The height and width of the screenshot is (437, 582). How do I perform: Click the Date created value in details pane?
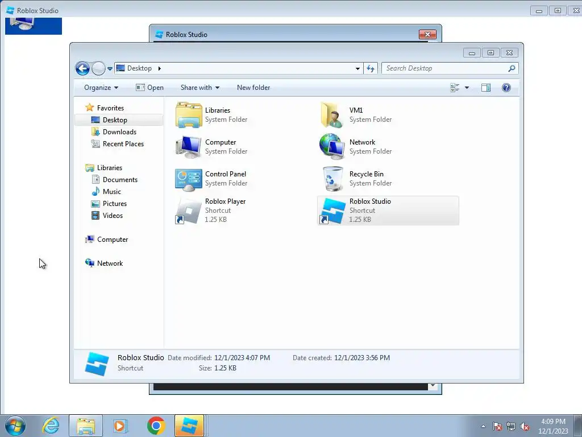(362, 358)
